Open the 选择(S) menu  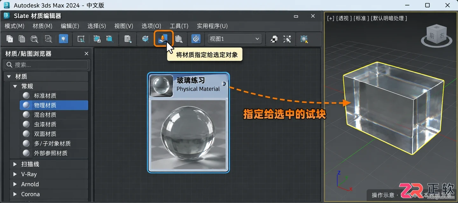97,26
